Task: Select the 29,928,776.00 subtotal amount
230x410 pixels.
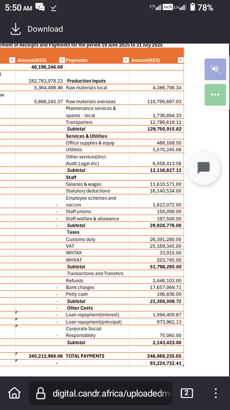Action: tap(165, 225)
